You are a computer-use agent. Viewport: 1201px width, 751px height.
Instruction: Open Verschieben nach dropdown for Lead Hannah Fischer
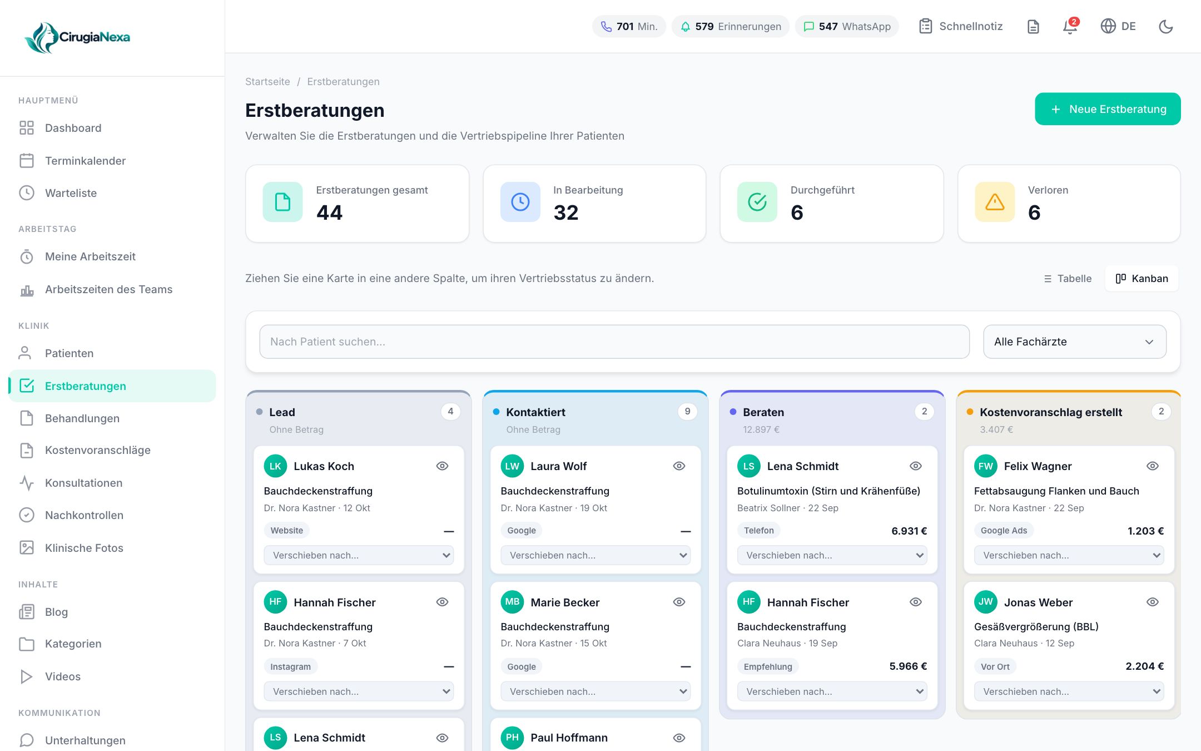[359, 691]
